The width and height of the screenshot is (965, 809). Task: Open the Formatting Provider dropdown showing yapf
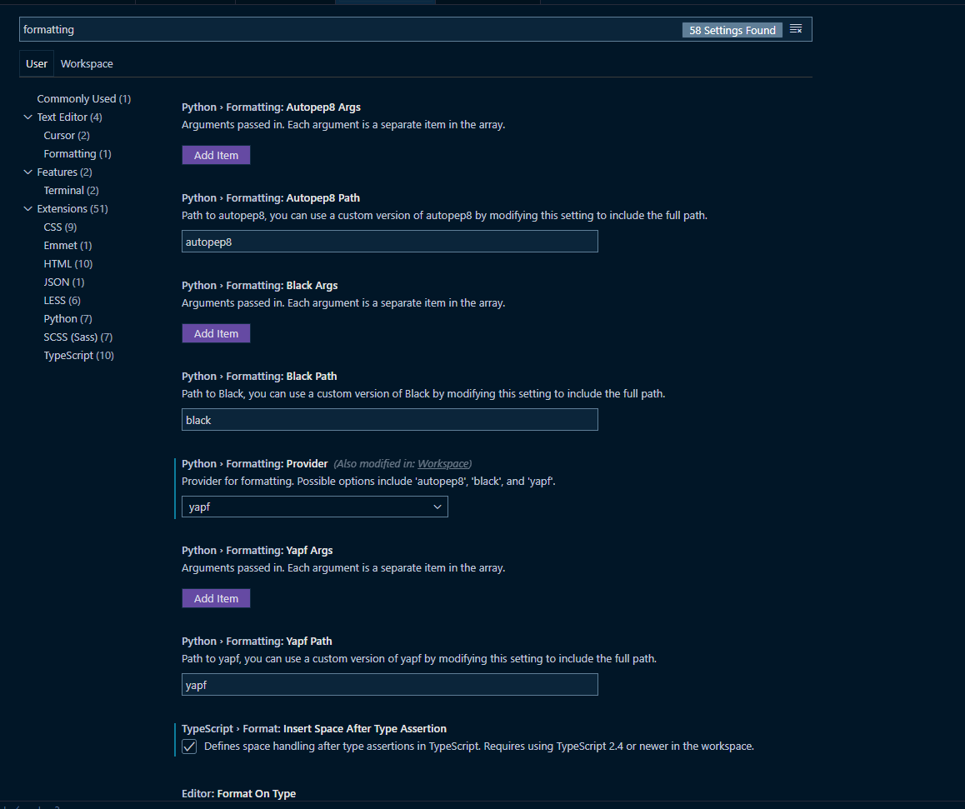pos(314,507)
